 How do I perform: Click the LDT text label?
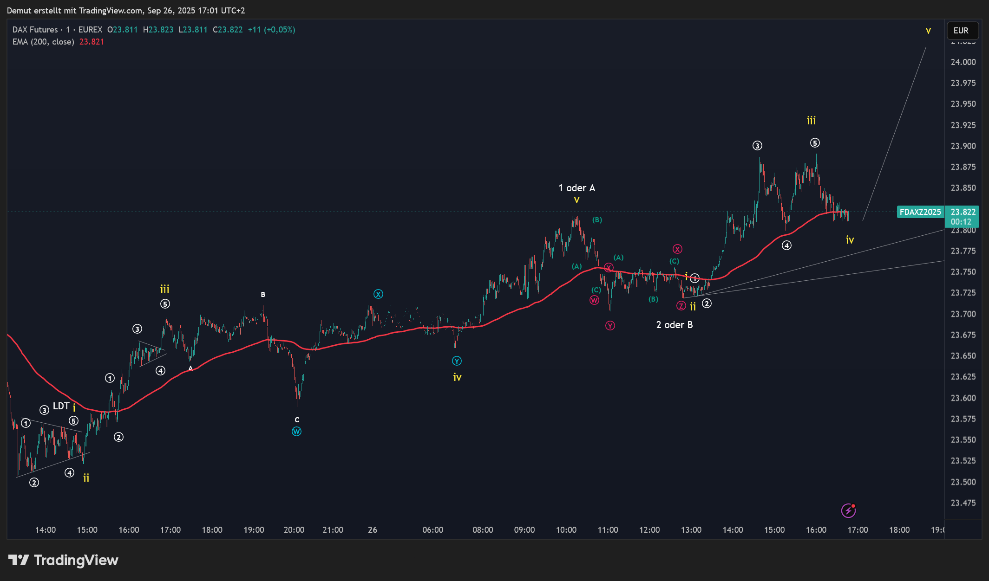click(61, 406)
